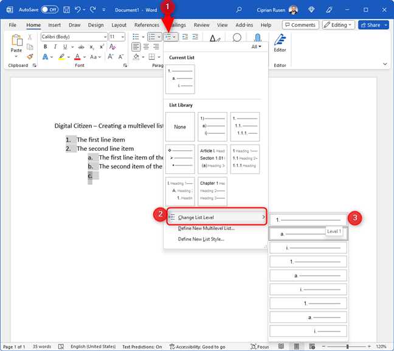This screenshot has height=351, width=394.
Task: Open the Calibri (Body) font dropdown
Action: coord(74,36)
